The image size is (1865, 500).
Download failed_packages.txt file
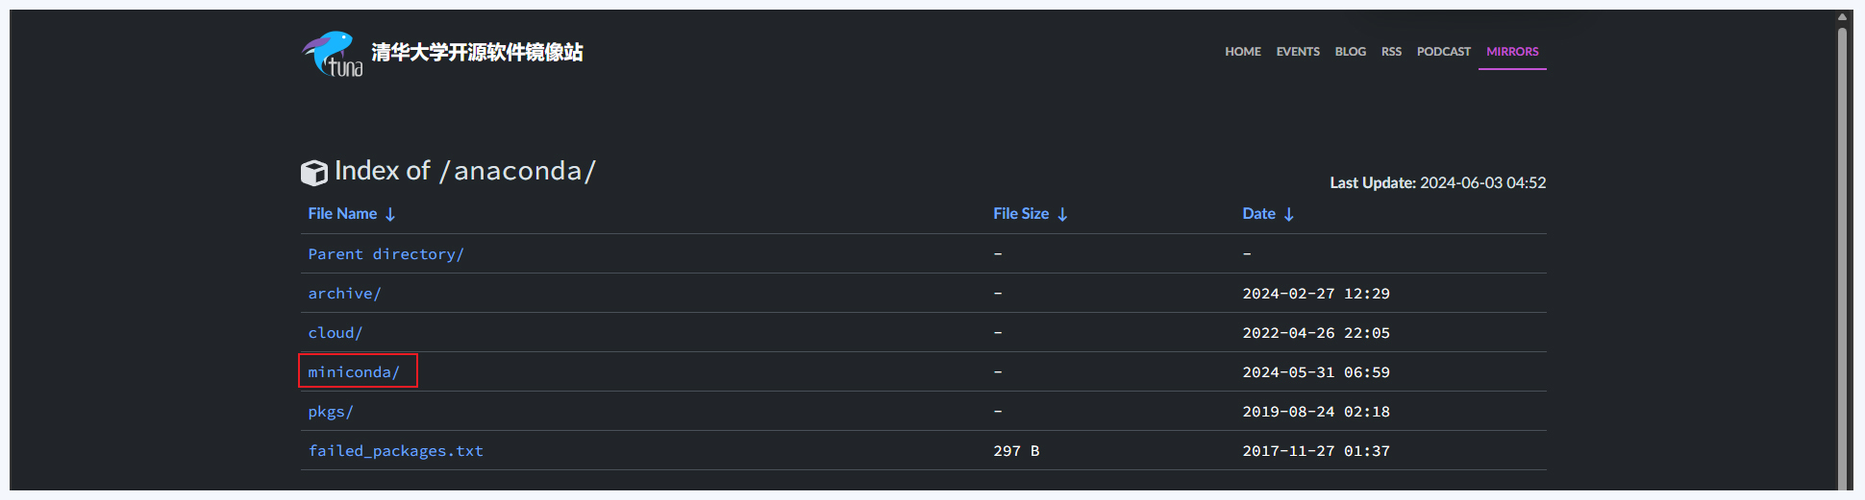tap(395, 451)
